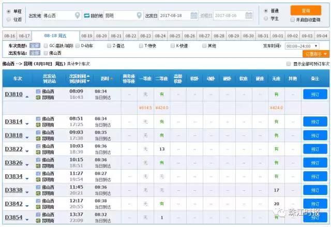Check the 其他 train type filter

tap(204, 46)
